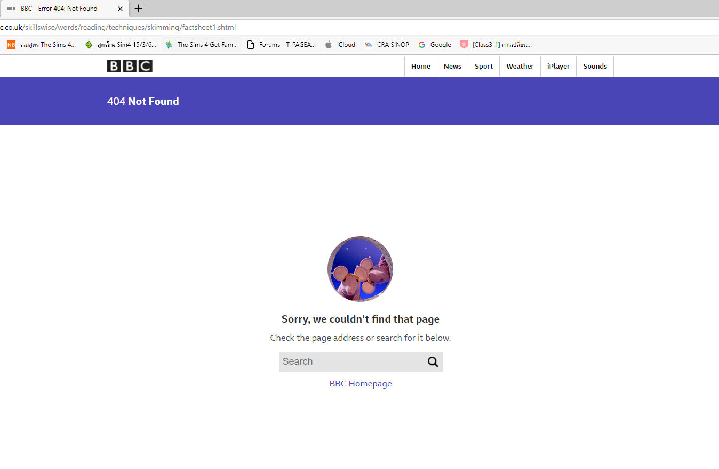The width and height of the screenshot is (719, 469).
Task: Open News in BBC navigation
Action: coord(452,67)
